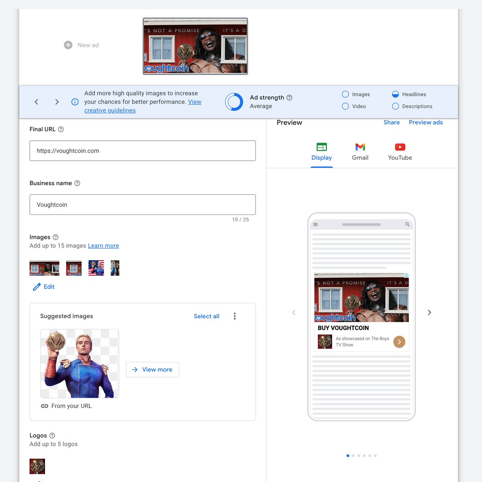Click the orange arrow button in ad preview
Image resolution: width=482 pixels, height=482 pixels.
[x=399, y=342]
